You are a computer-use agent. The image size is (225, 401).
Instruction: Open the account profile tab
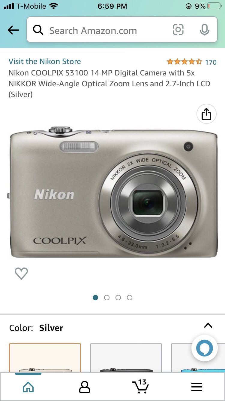tap(84, 387)
